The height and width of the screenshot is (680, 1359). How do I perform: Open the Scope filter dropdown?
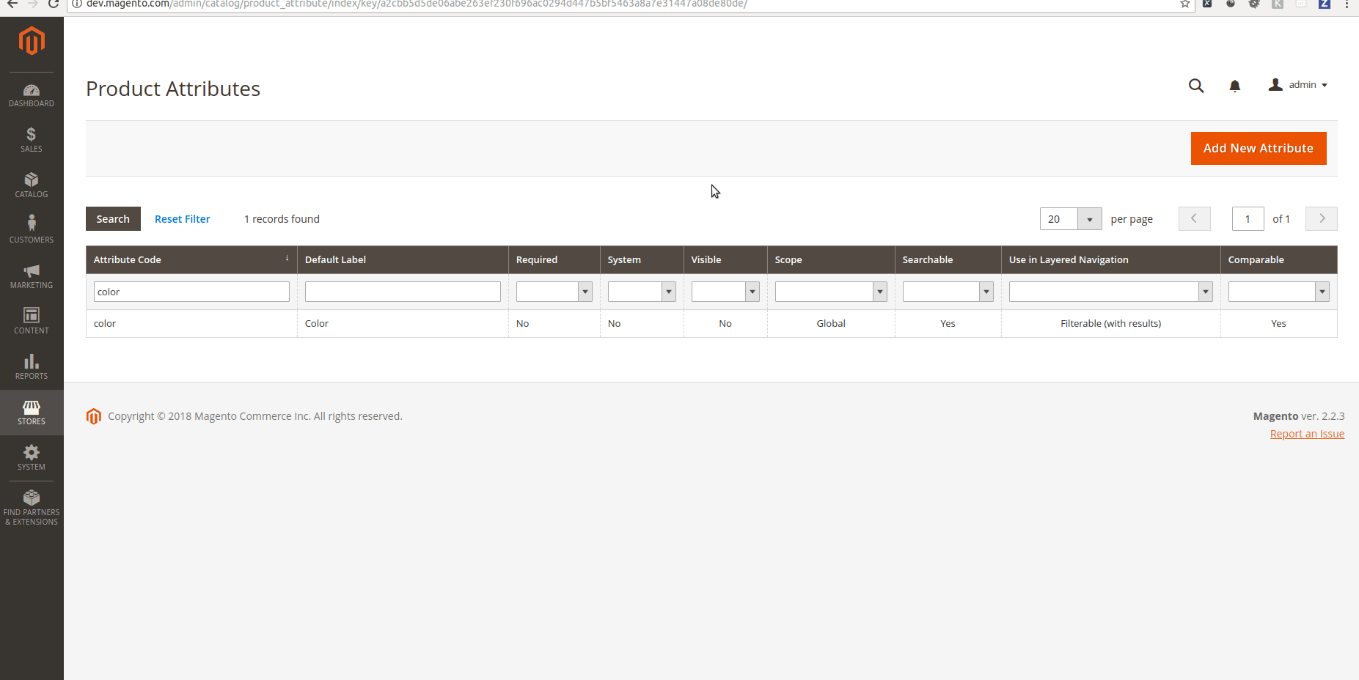click(879, 291)
